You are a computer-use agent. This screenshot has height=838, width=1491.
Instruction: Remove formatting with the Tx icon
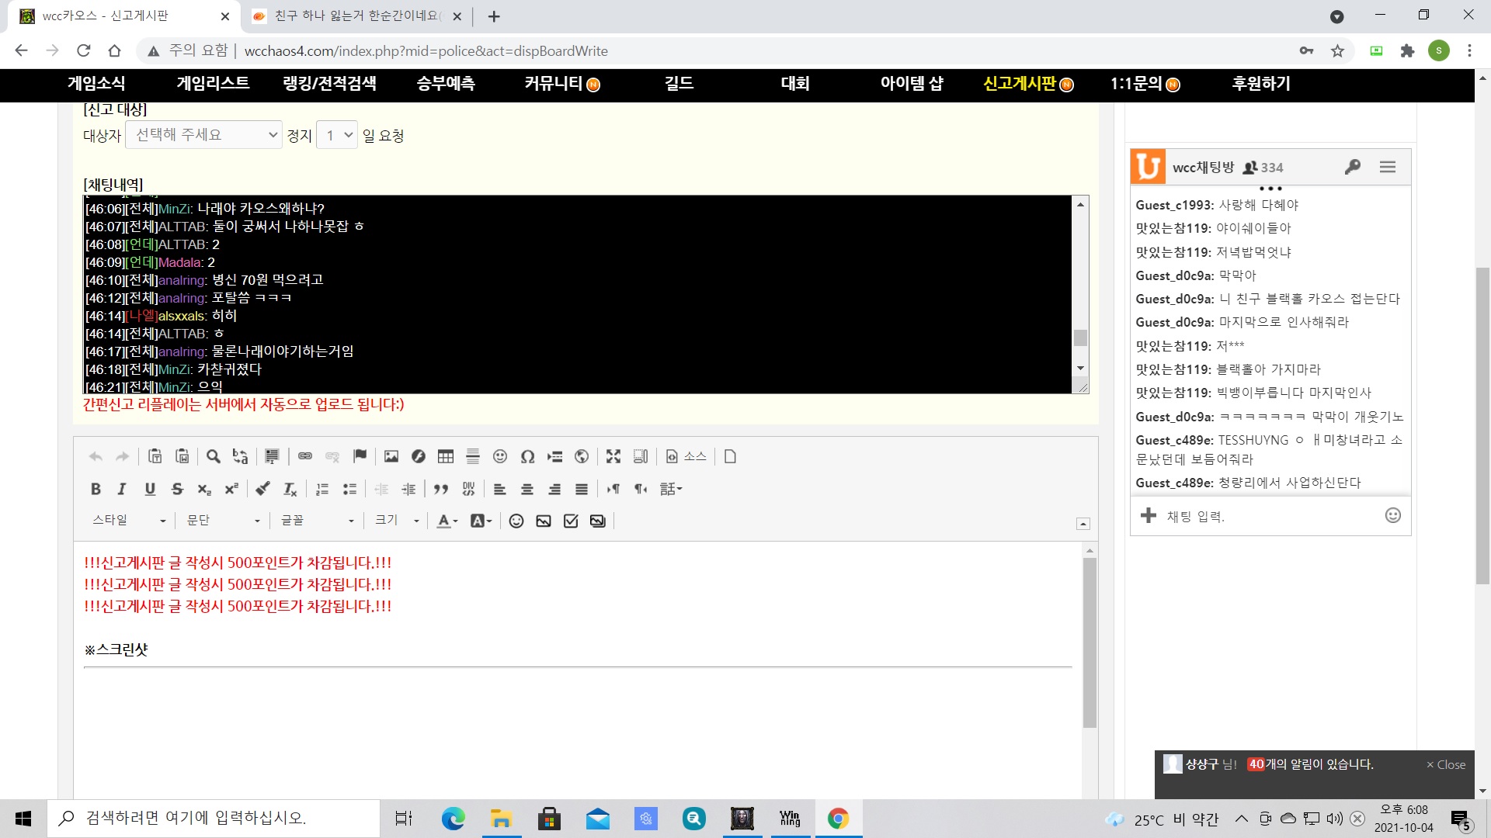click(290, 489)
